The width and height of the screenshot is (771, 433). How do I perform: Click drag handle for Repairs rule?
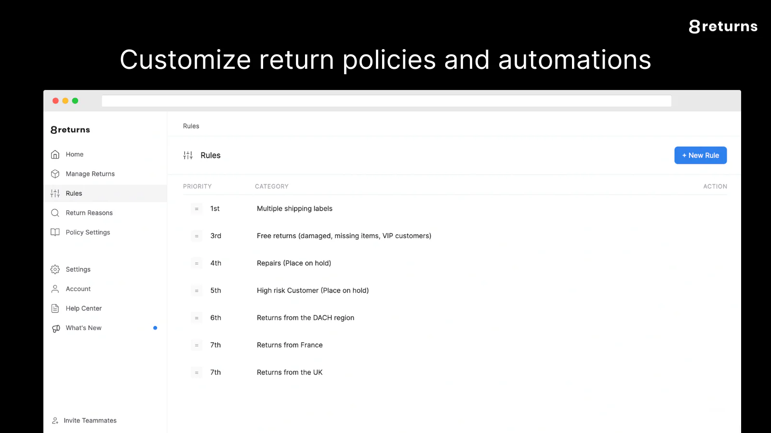point(197,263)
